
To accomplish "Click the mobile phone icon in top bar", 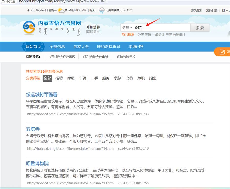I will point(224,10).
